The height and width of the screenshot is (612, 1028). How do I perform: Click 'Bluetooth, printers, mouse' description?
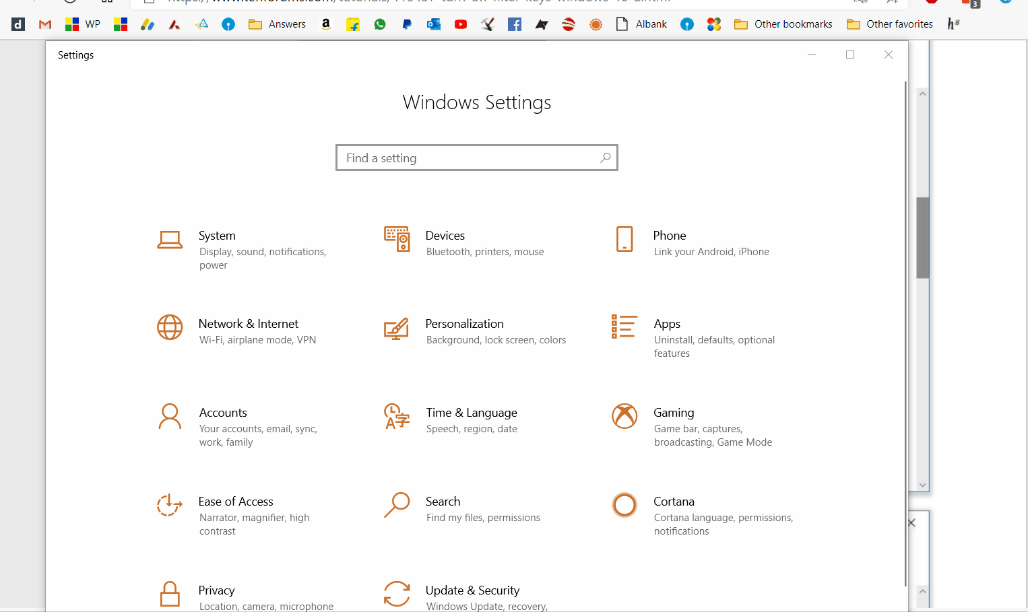click(x=485, y=252)
